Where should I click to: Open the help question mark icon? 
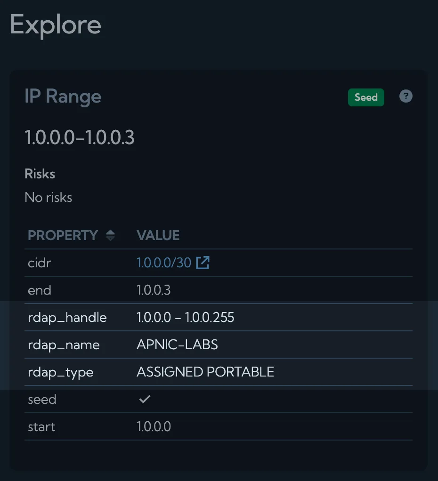click(x=406, y=96)
